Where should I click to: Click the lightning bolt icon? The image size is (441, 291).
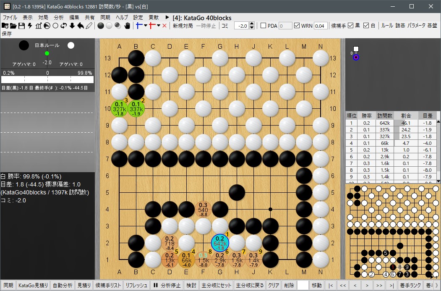click(x=30, y=26)
